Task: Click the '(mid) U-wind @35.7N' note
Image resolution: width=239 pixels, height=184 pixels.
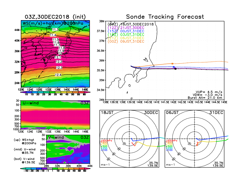Action: pos(24,151)
